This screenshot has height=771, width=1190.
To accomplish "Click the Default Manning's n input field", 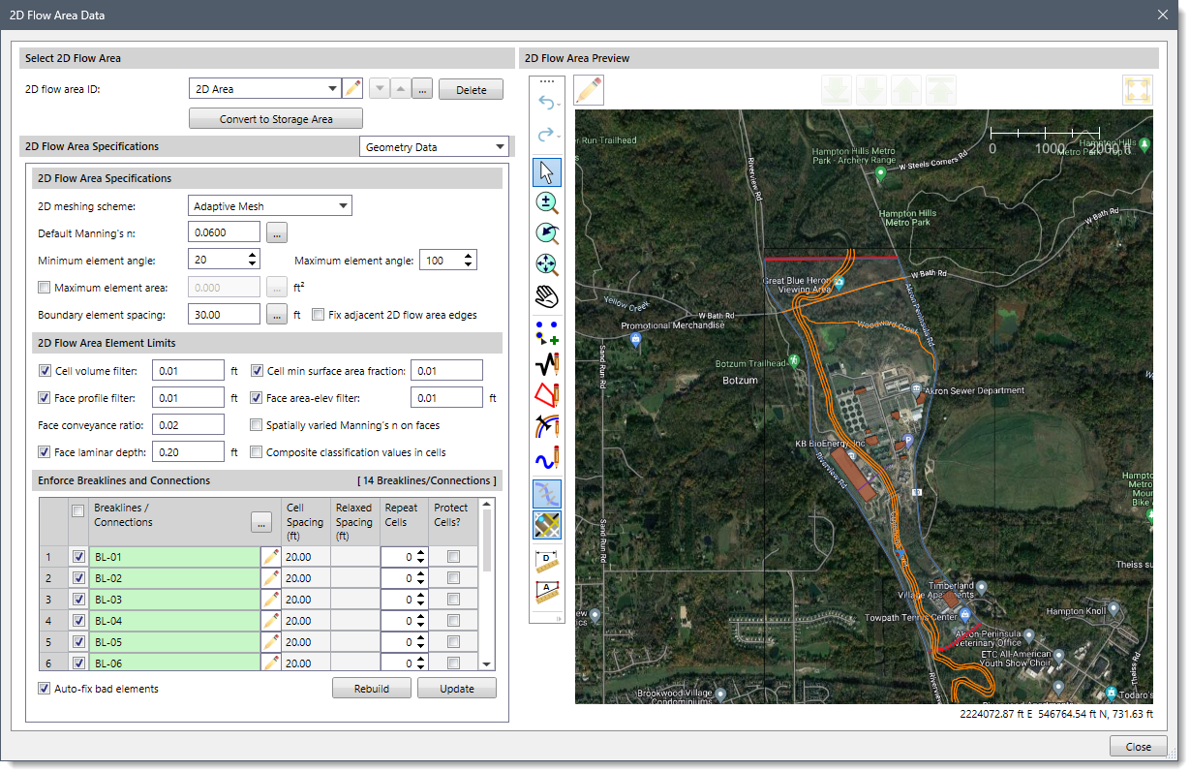I will point(225,232).
